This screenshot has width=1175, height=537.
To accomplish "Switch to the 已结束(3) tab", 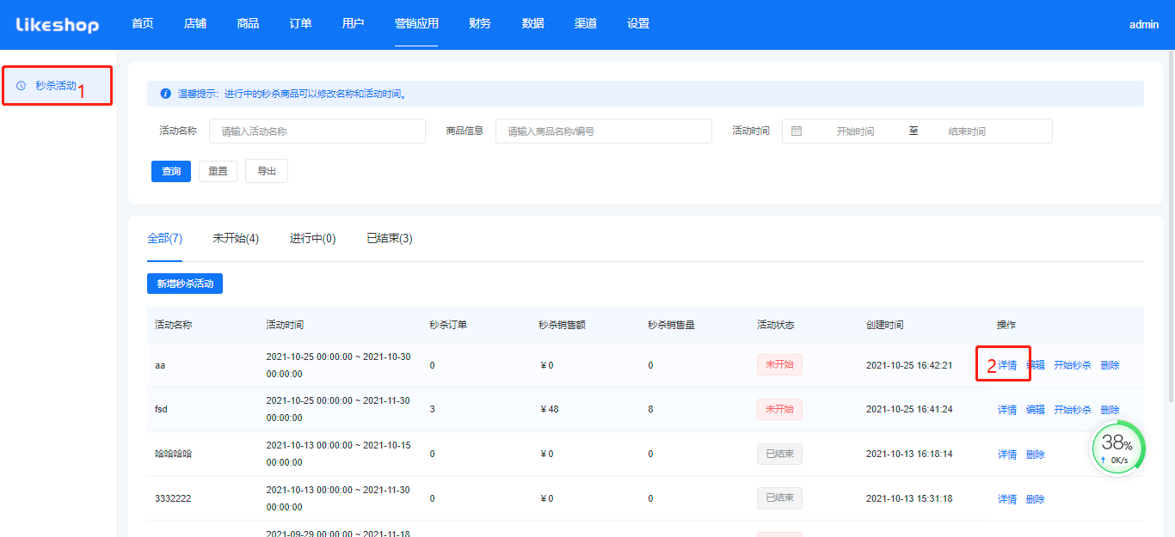I will coord(390,239).
